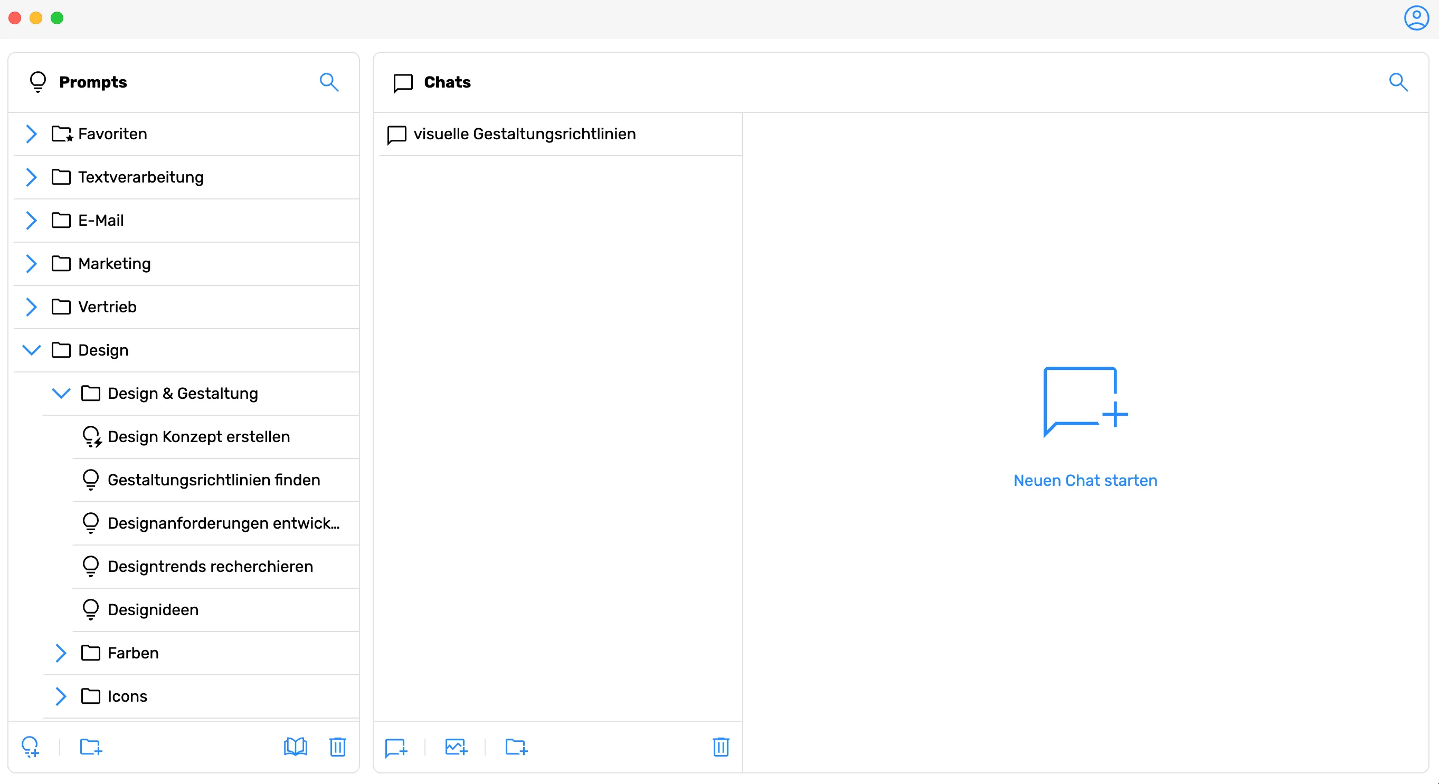The image size is (1439, 784).
Task: Collapse the Design folder
Action: pos(31,350)
